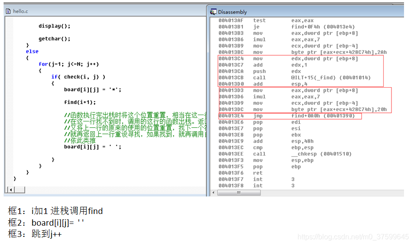Click the display(); code line
The width and height of the screenshot is (413, 245).
[x=54, y=26]
